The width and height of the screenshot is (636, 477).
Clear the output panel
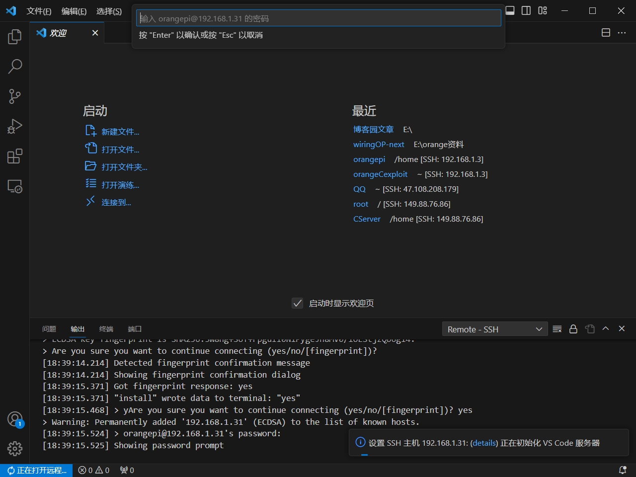[x=557, y=329]
